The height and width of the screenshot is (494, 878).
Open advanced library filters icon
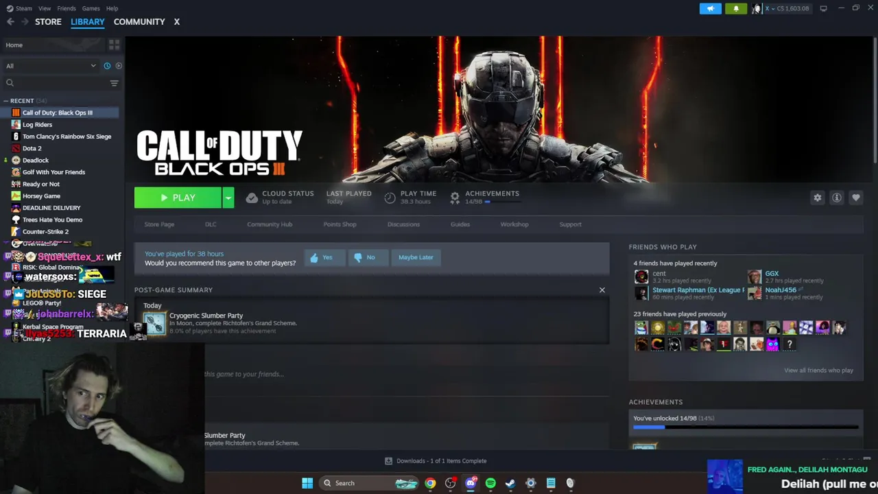114,83
